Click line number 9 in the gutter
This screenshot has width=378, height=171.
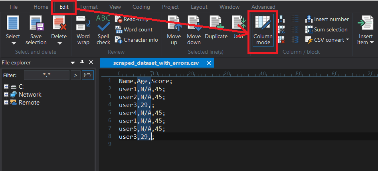[x=110, y=144]
